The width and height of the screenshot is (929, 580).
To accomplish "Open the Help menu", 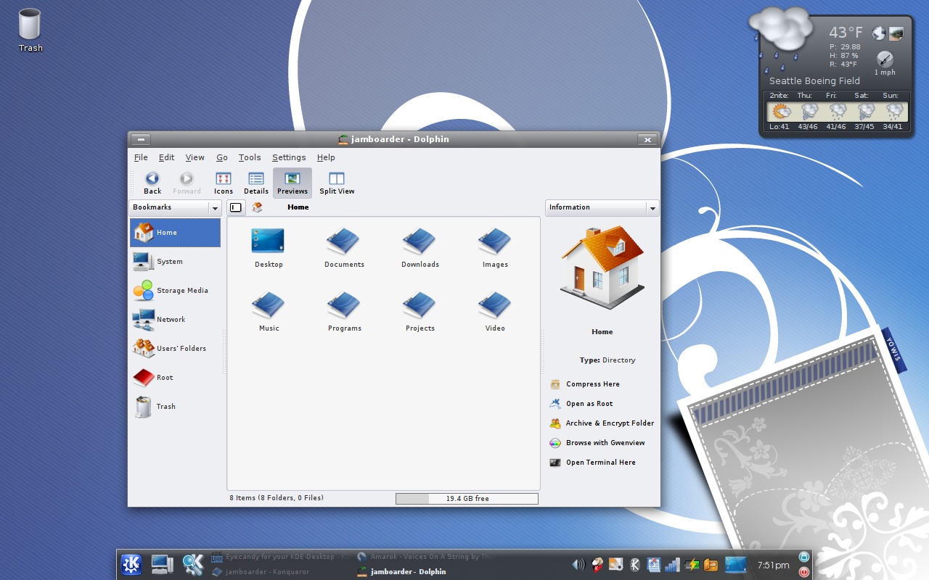I will [x=326, y=157].
